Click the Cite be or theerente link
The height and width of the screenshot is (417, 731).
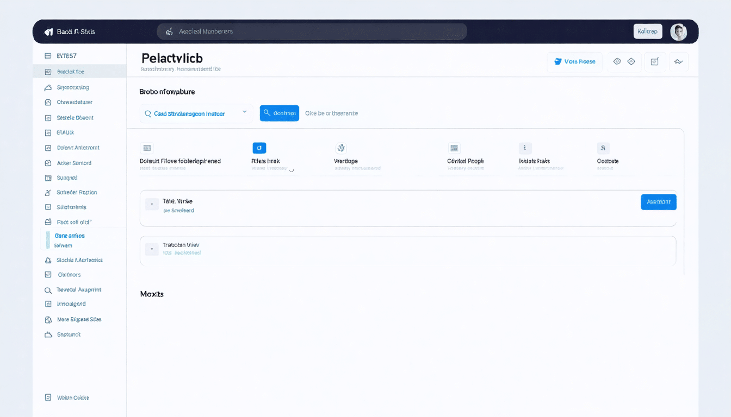tap(331, 113)
